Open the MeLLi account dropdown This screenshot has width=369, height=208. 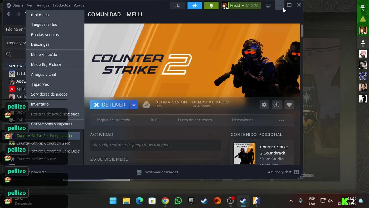(x=241, y=5)
